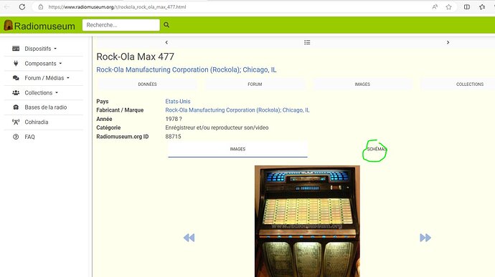
Task: Add page to favorites with star icon
Action: tap(448, 7)
